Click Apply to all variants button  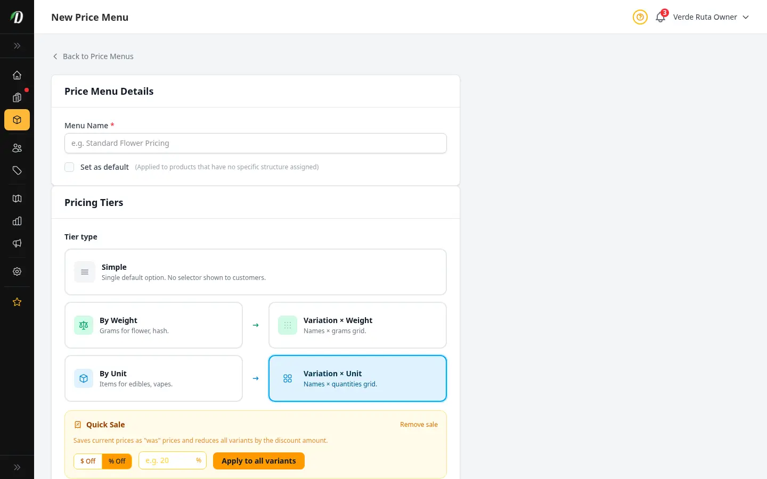click(259, 461)
